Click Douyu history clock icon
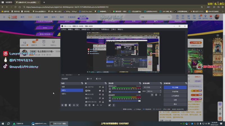Screen dimensions: 225x126 point(177,17)
